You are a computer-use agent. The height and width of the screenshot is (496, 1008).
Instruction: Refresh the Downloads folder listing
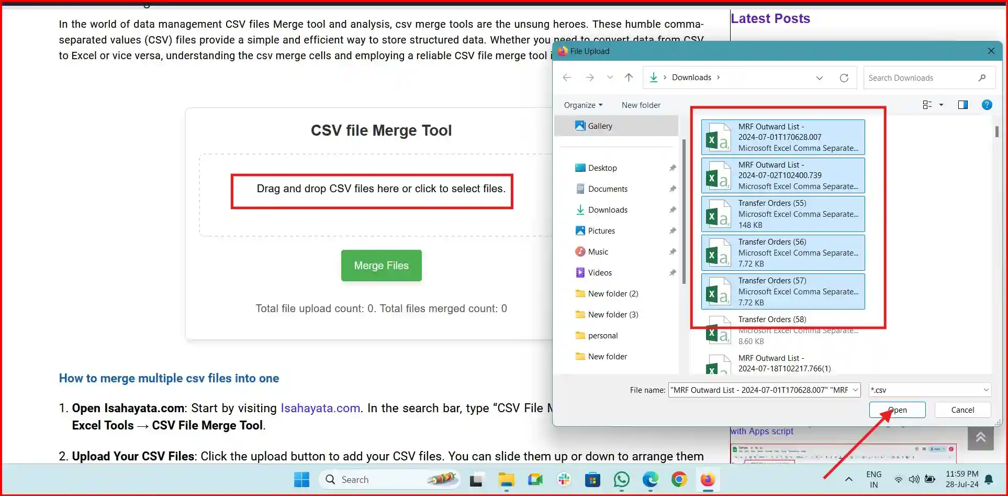coord(844,78)
